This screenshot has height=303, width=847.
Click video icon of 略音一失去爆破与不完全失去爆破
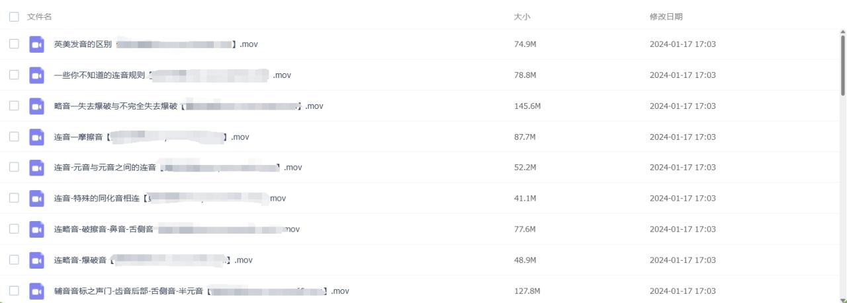coord(37,106)
